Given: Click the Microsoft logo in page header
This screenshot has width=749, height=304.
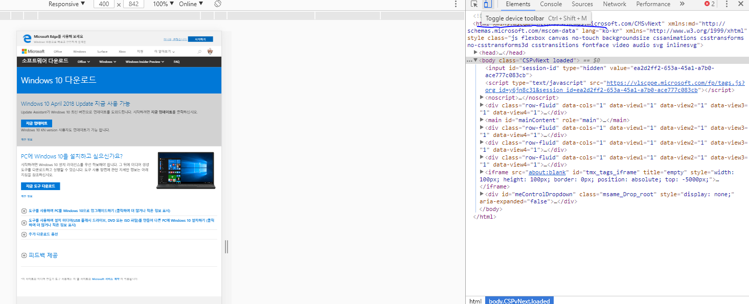Looking at the screenshot, I should click(x=33, y=51).
